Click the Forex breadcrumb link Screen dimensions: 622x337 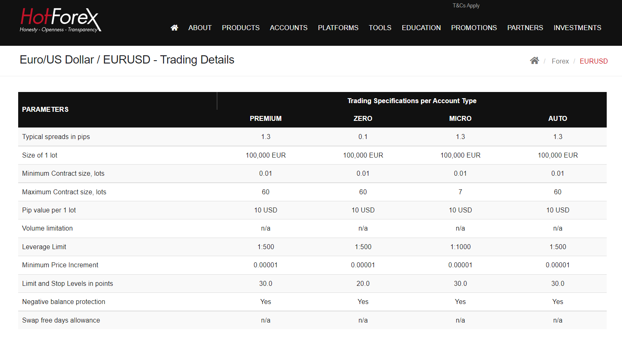click(560, 61)
